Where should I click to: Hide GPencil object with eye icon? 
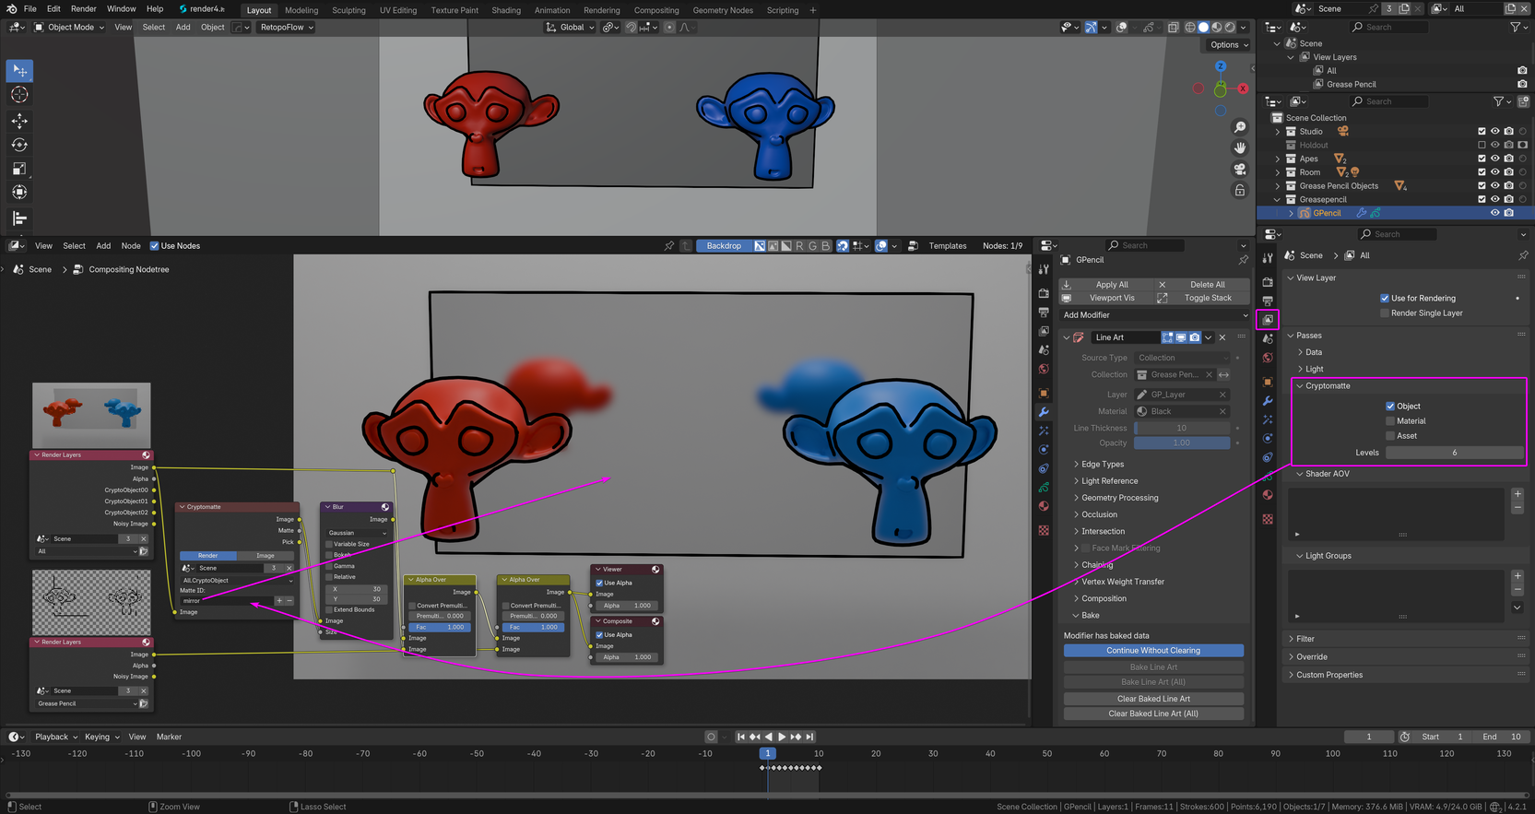click(1495, 213)
